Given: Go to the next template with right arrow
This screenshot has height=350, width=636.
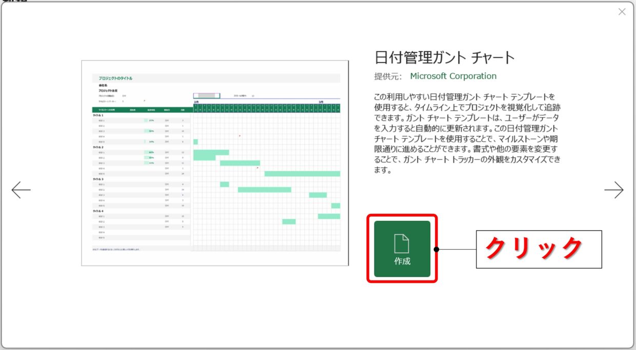Looking at the screenshot, I should pyautogui.click(x=614, y=190).
